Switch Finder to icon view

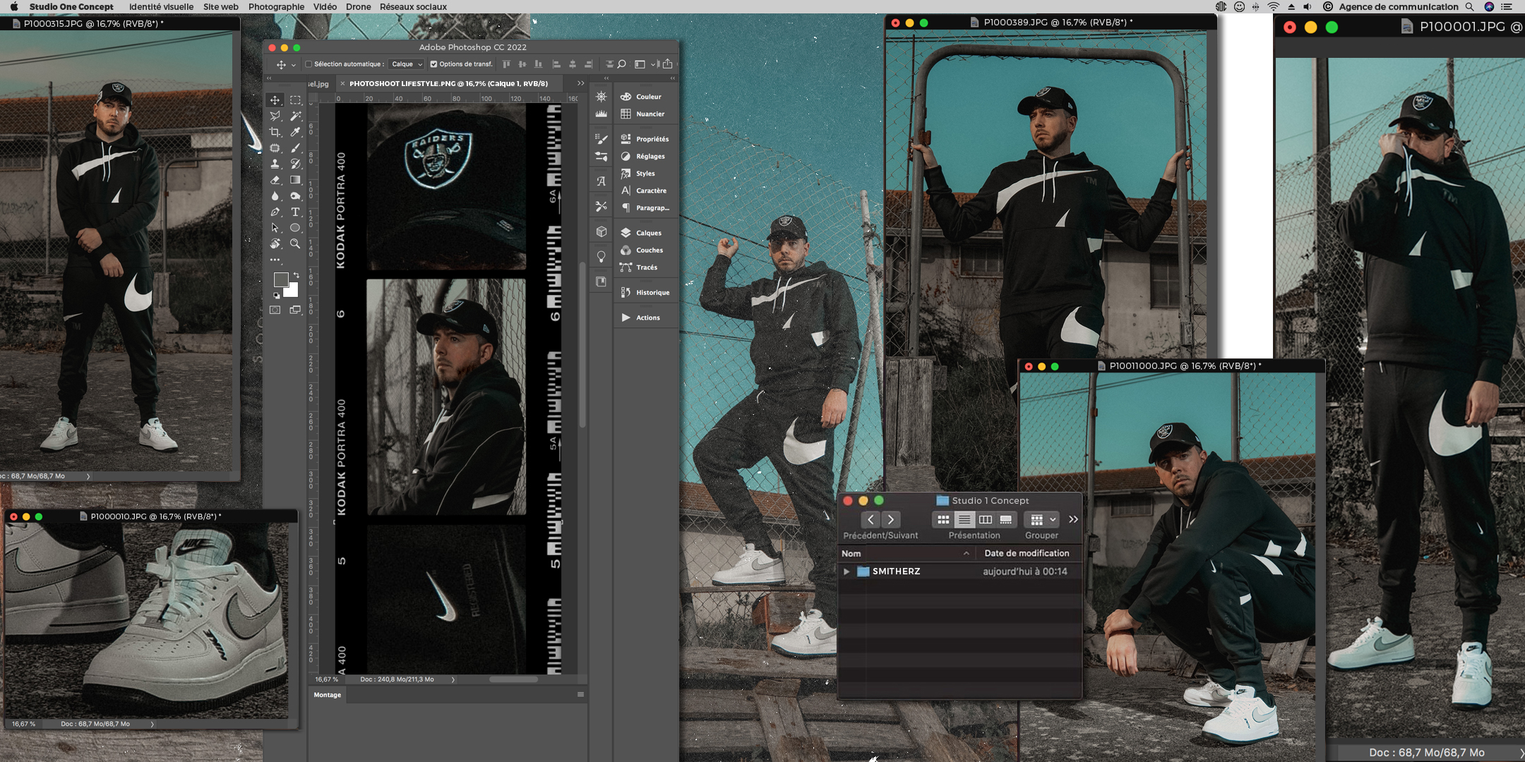click(943, 519)
